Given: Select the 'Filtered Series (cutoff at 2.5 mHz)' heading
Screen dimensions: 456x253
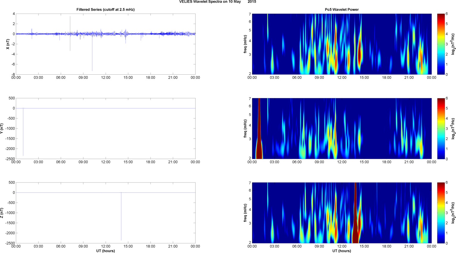Looking at the screenshot, I should (106, 10).
